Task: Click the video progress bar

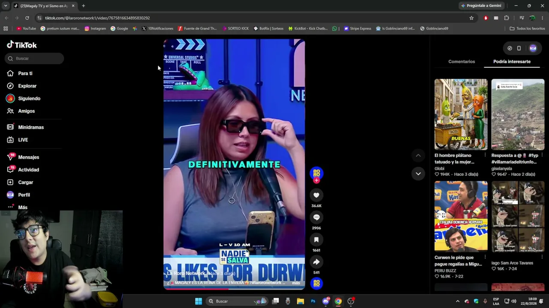Action: (234, 288)
